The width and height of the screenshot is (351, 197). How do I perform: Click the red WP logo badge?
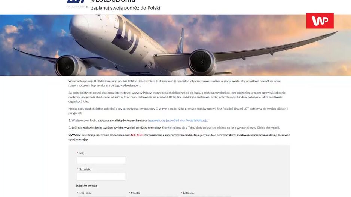(x=320, y=21)
